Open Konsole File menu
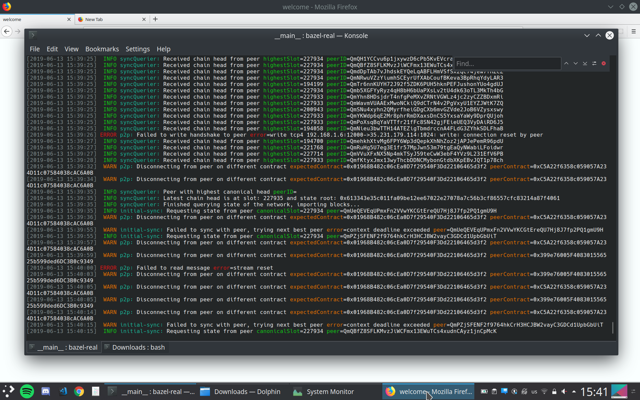 pyautogui.click(x=35, y=49)
